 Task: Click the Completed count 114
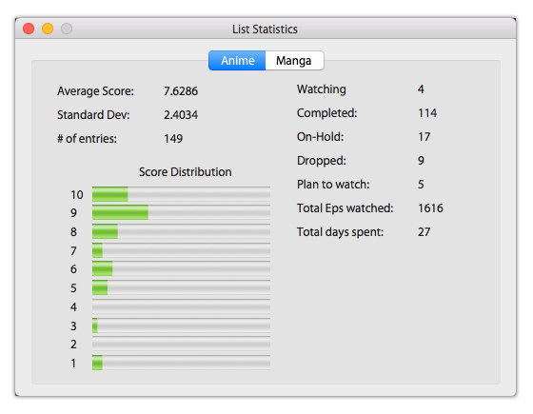click(x=427, y=113)
